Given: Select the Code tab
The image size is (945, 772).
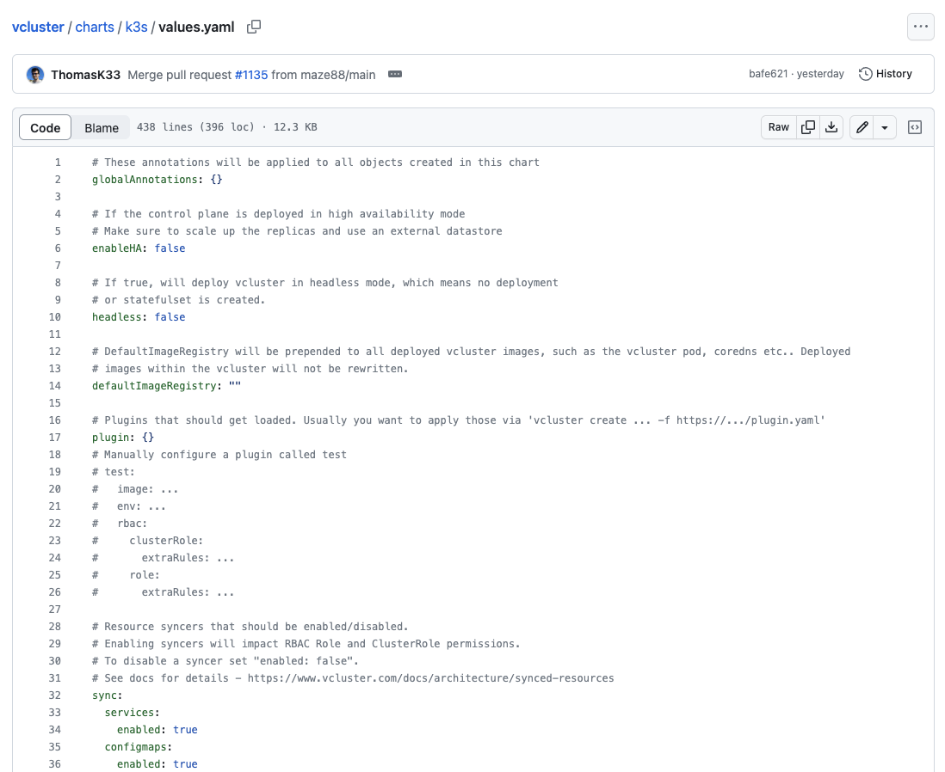Looking at the screenshot, I should click(45, 126).
